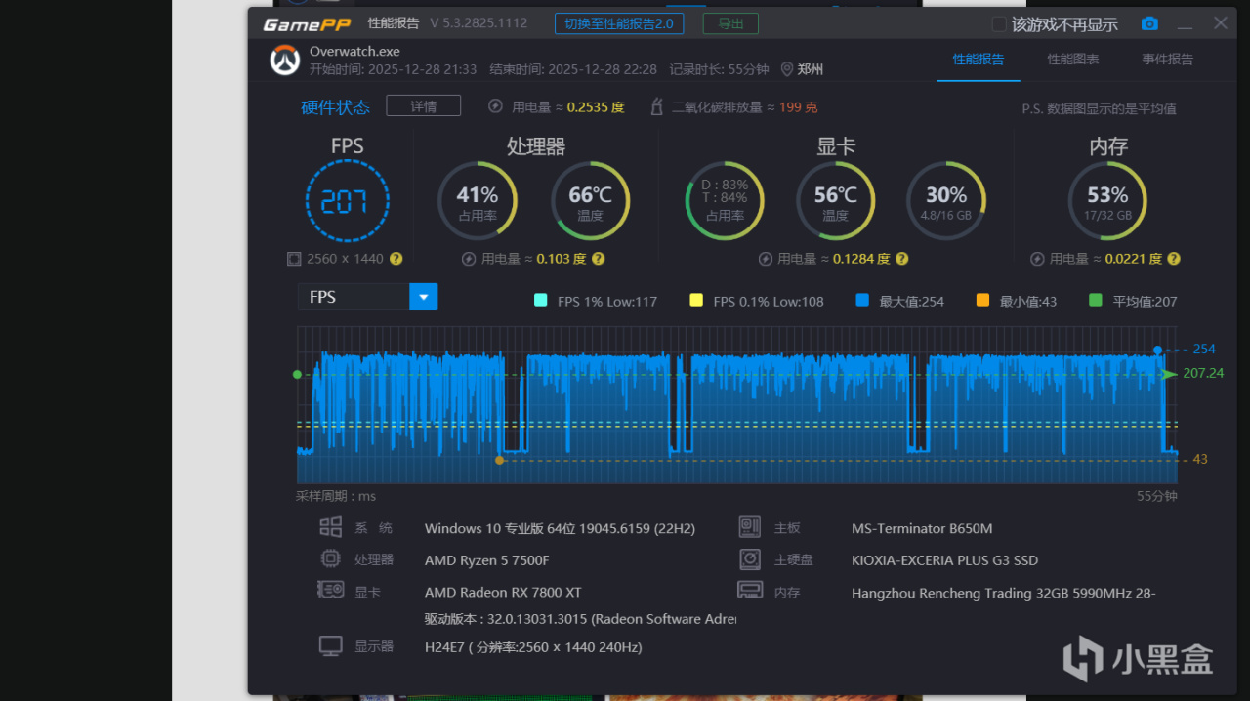
Task: Switch to 性能报告 tab
Action: 979,60
